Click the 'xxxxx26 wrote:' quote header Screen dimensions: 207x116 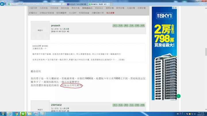tap(41, 46)
